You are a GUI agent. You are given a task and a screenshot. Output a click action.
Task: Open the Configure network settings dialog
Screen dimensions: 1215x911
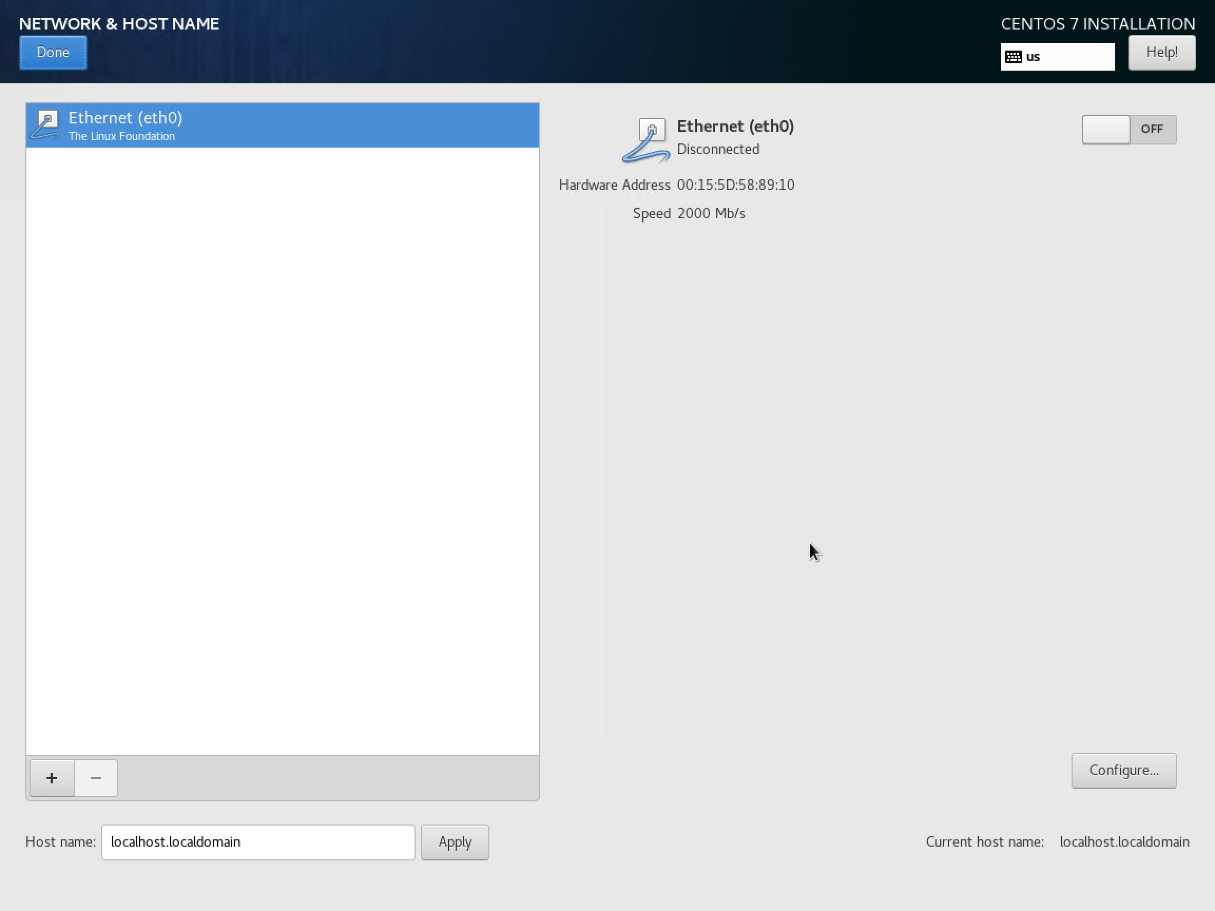[1124, 770]
